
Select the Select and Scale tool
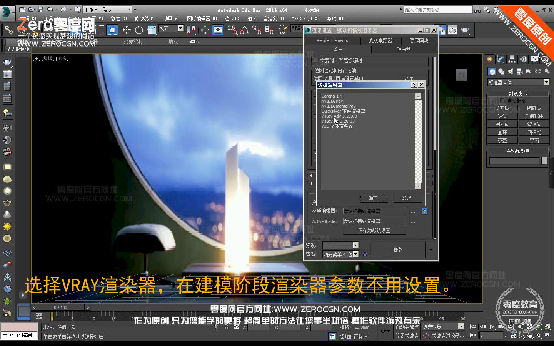tap(151, 30)
